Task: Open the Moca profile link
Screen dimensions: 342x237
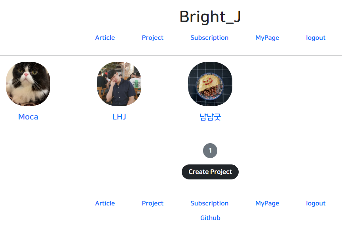Action: [x=28, y=117]
